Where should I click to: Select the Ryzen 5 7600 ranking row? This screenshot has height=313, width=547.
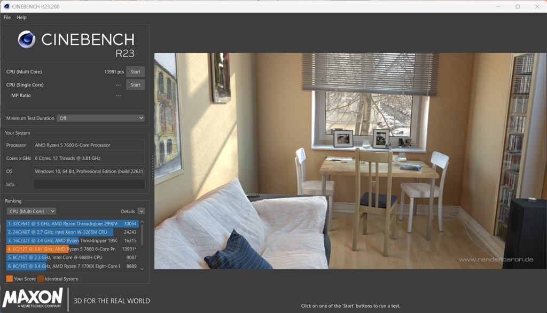coord(72,249)
